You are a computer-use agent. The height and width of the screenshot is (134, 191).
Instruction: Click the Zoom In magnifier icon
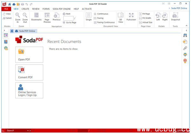pyautogui.click(x=18, y=15)
